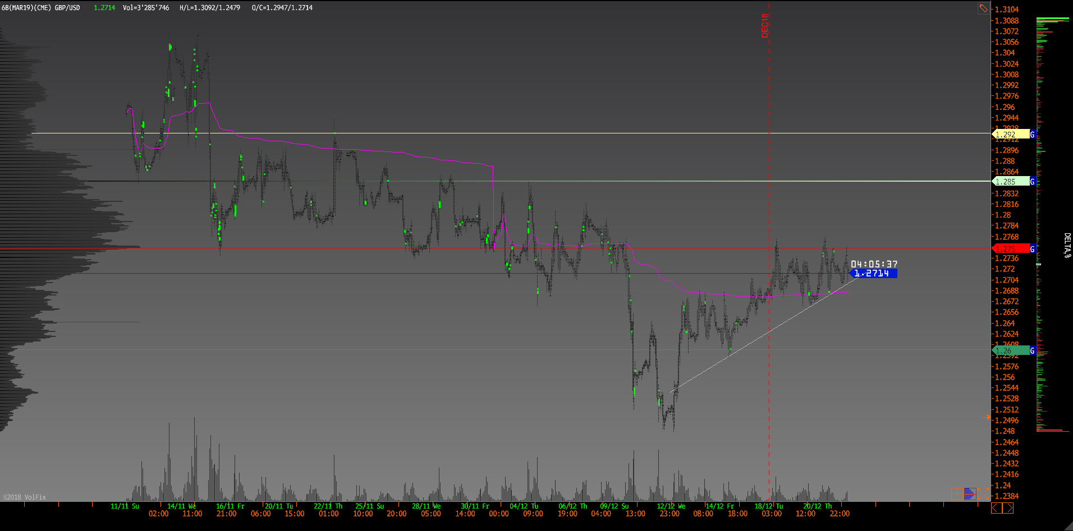Click the tag icon above the price scale
The width and height of the screenshot is (1073, 531).
(x=983, y=8)
